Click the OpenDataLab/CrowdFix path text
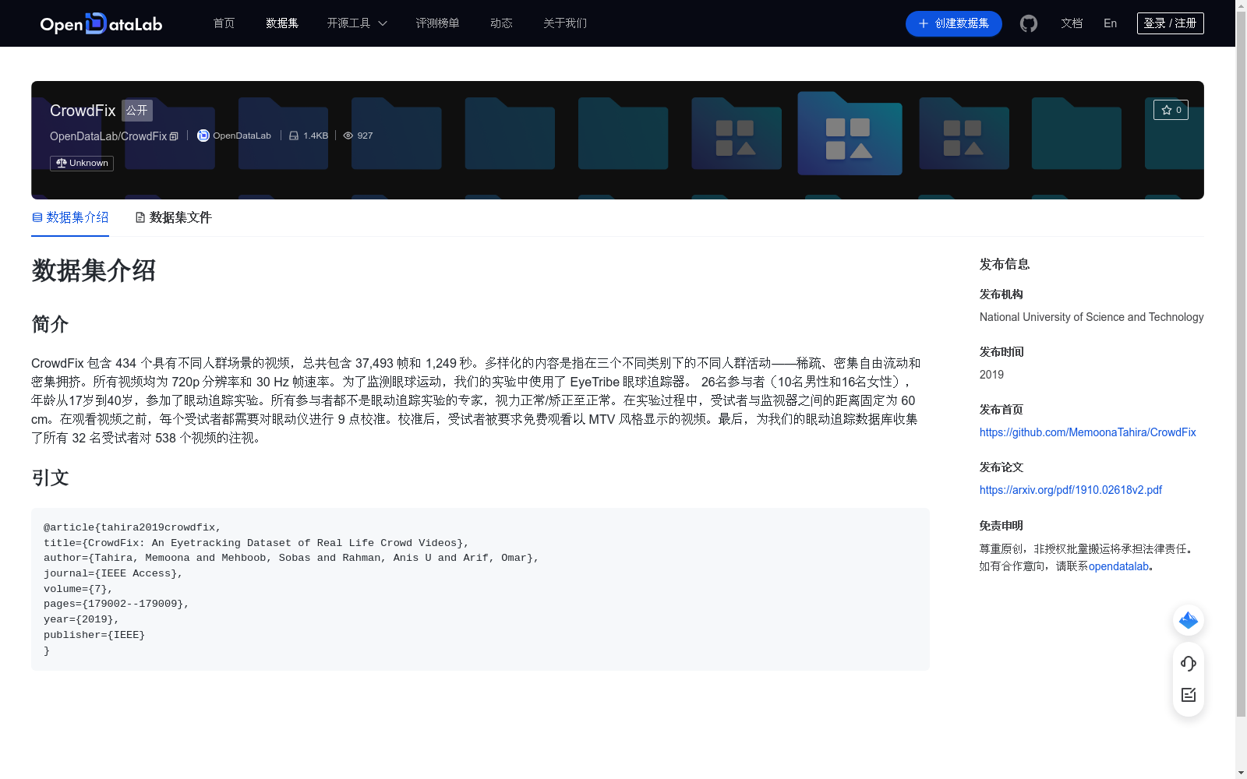This screenshot has height=779, width=1247. [x=108, y=136]
